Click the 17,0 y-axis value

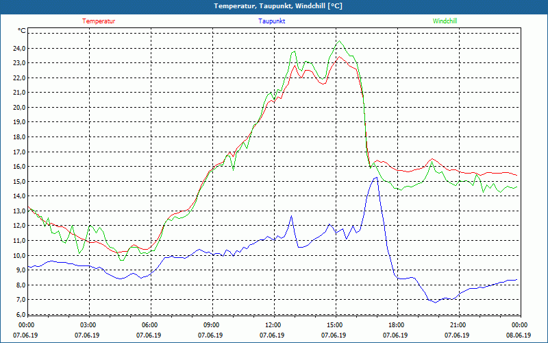[x=20, y=152]
